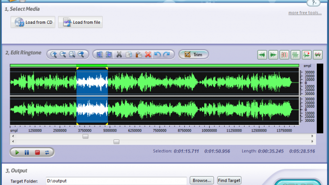Click the last waveform effect icon

pyautogui.click(x=318, y=55)
